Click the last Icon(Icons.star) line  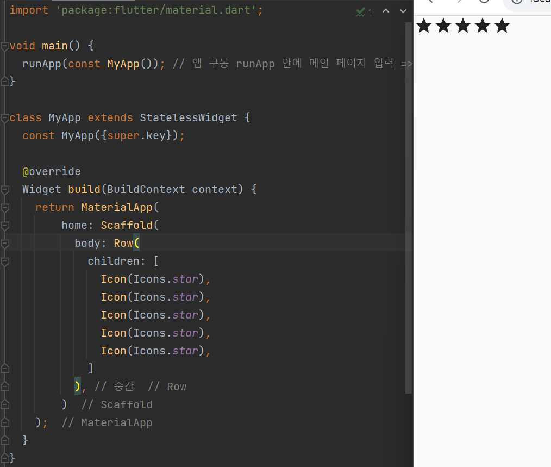[x=155, y=351]
